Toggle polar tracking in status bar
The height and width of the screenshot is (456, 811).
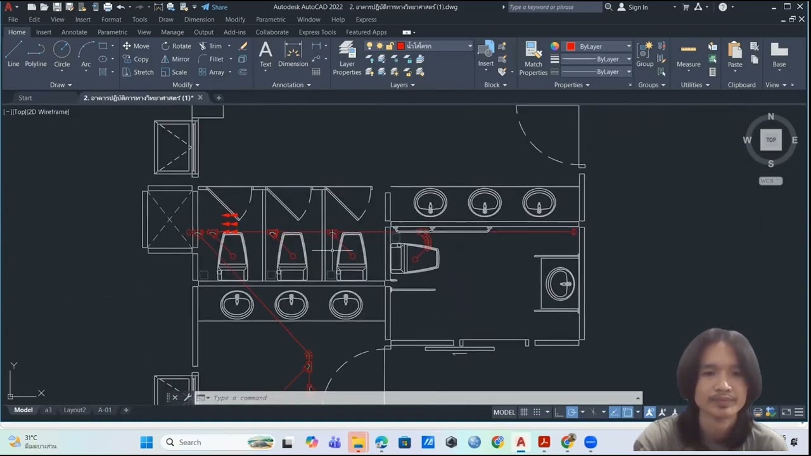click(x=572, y=412)
